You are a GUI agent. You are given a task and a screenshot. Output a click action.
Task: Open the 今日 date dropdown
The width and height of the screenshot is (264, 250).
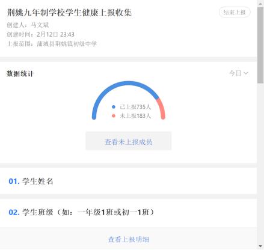(239, 73)
